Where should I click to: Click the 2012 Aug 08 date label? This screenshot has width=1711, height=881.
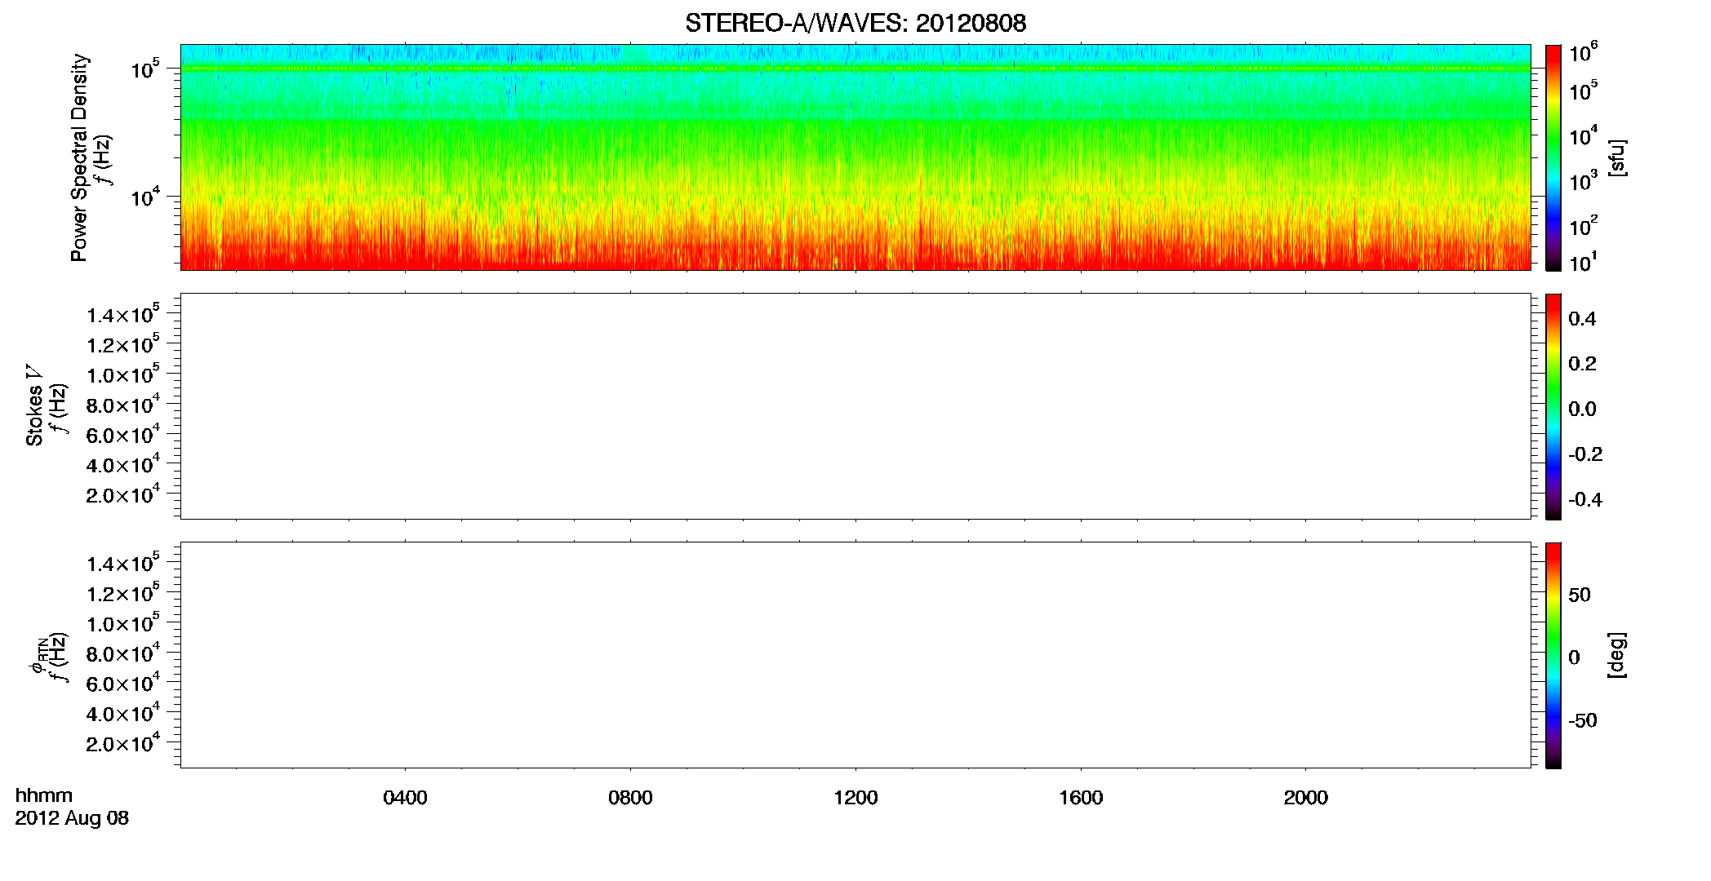(x=72, y=818)
